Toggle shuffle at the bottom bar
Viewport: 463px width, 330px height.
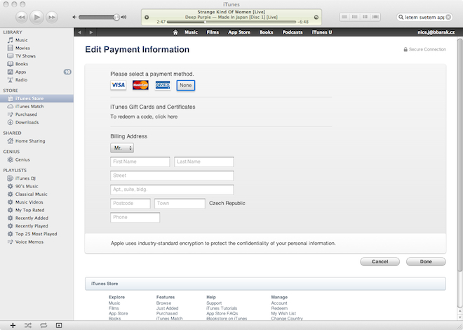click(28, 325)
